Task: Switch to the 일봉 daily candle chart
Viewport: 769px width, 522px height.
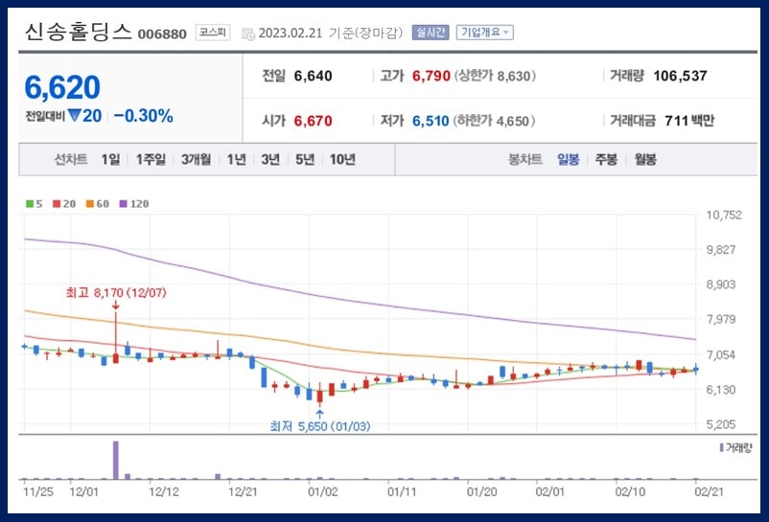Action: tap(568, 160)
